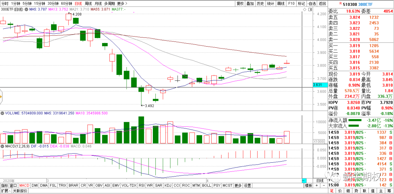The height and width of the screenshot is (194, 394).
Task: Select the OBV indicator tab
Action: [99, 186]
